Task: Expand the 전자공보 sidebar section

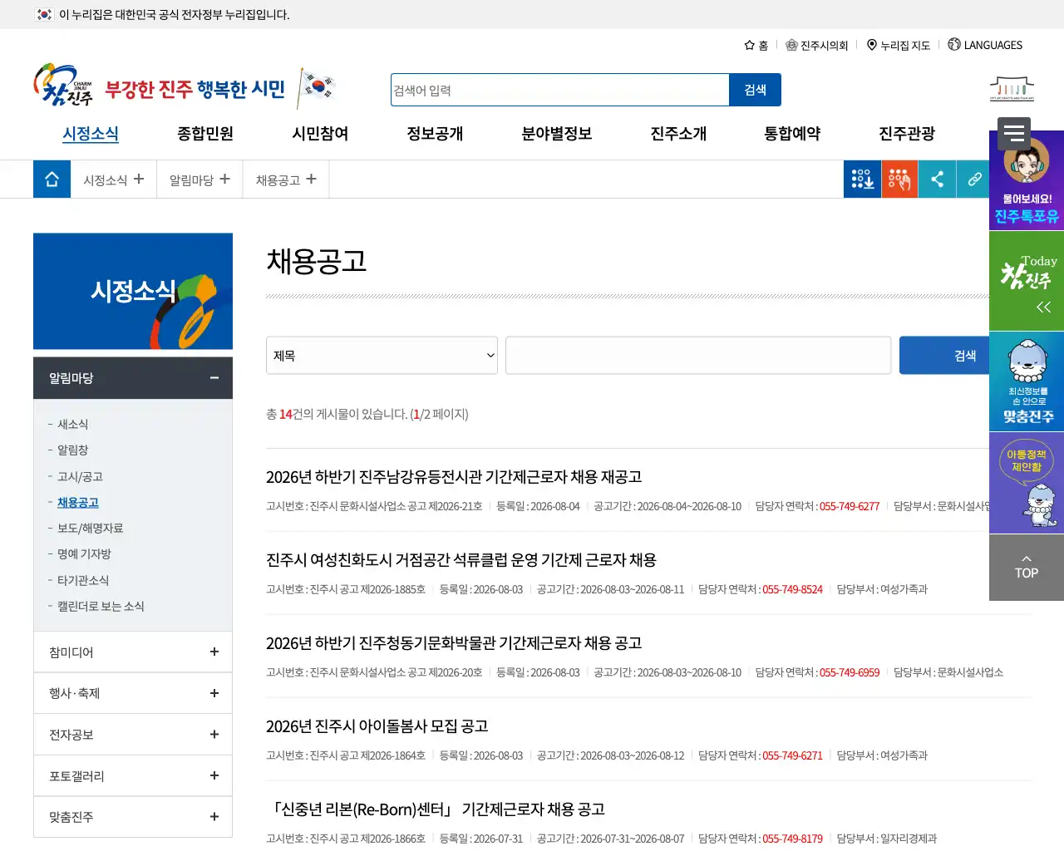Action: [133, 735]
